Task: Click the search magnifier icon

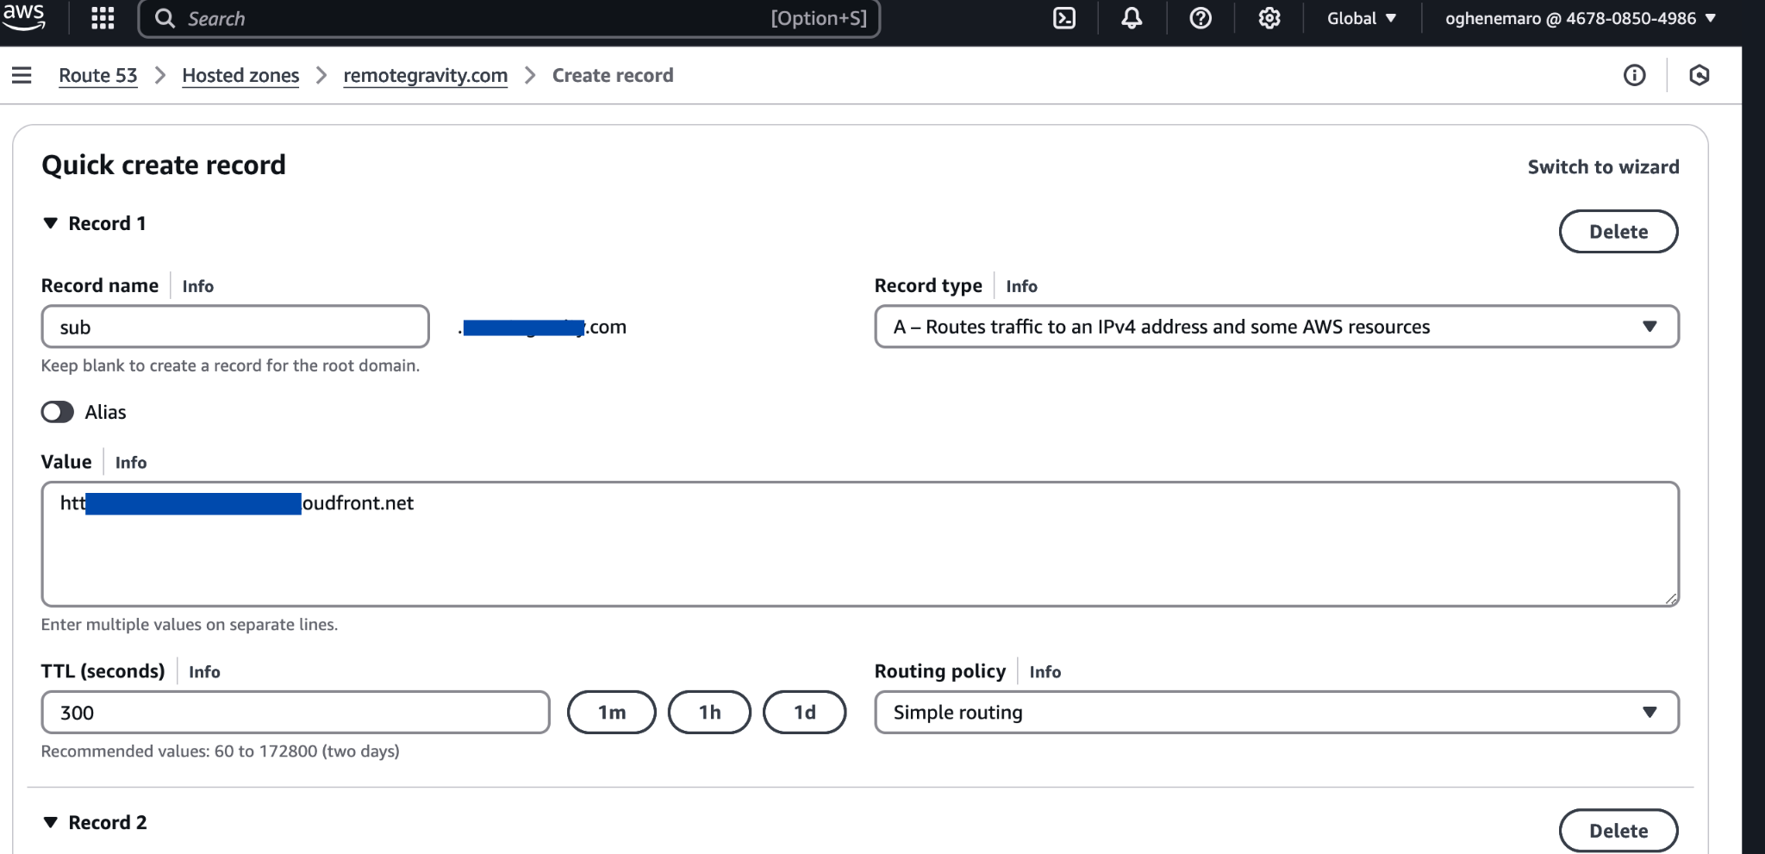Action: pyautogui.click(x=165, y=18)
